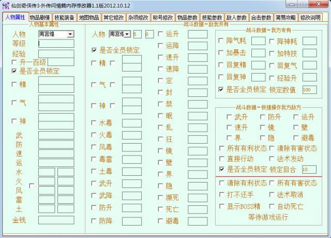
Task: Check the 直接行动 checkbox
Action: 222,159
